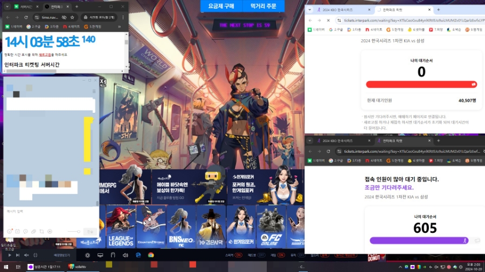The width and height of the screenshot is (485, 272).
Task: Click the tracking protection eye icon
Action: point(64,17)
